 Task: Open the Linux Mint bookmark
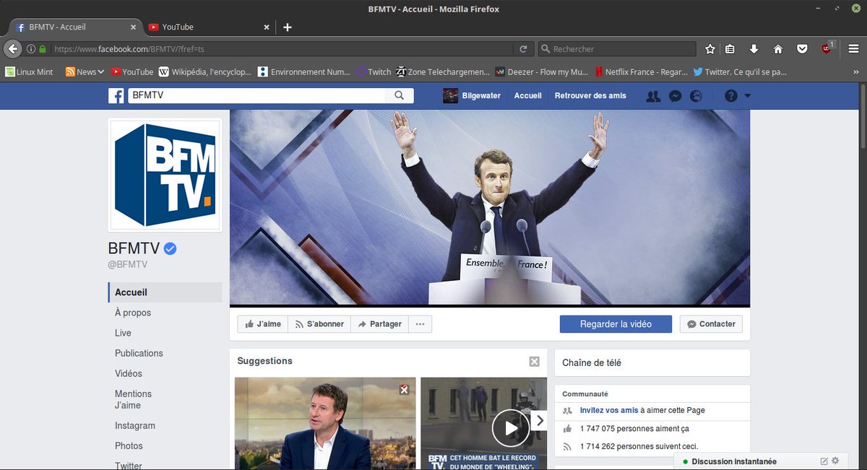[x=29, y=71]
